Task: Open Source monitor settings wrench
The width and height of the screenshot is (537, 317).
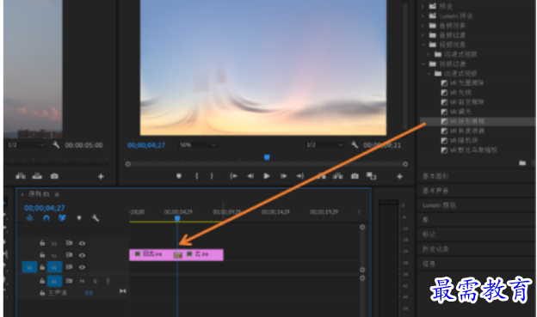Action: click(56, 145)
